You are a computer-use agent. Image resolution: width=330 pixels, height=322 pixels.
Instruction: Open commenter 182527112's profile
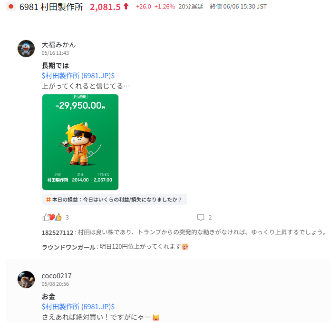coord(58,232)
